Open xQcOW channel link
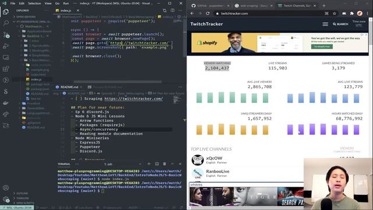The image size is (373, 210). click(214, 158)
